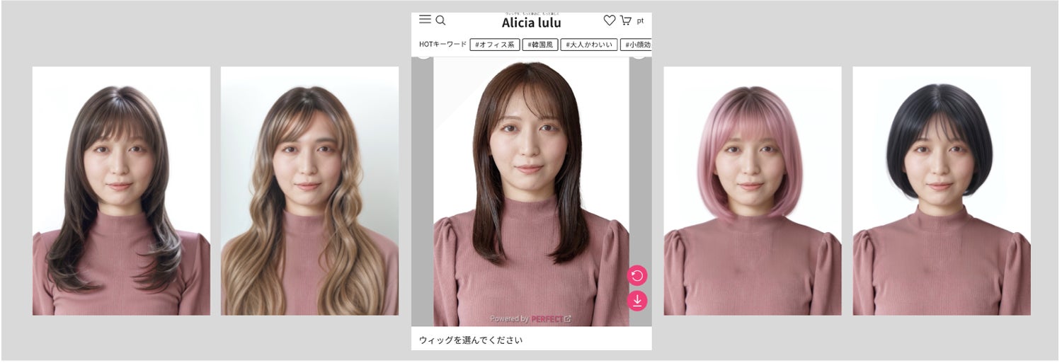Click the Alicia lulu logo
The height and width of the screenshot is (363, 1062).
click(x=531, y=22)
